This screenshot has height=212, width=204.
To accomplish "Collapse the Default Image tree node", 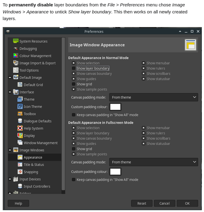I will pos(10,78).
